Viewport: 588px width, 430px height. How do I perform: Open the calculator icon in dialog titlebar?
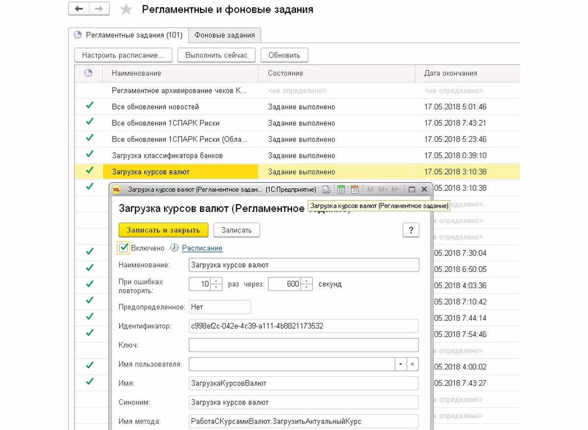tap(341, 189)
